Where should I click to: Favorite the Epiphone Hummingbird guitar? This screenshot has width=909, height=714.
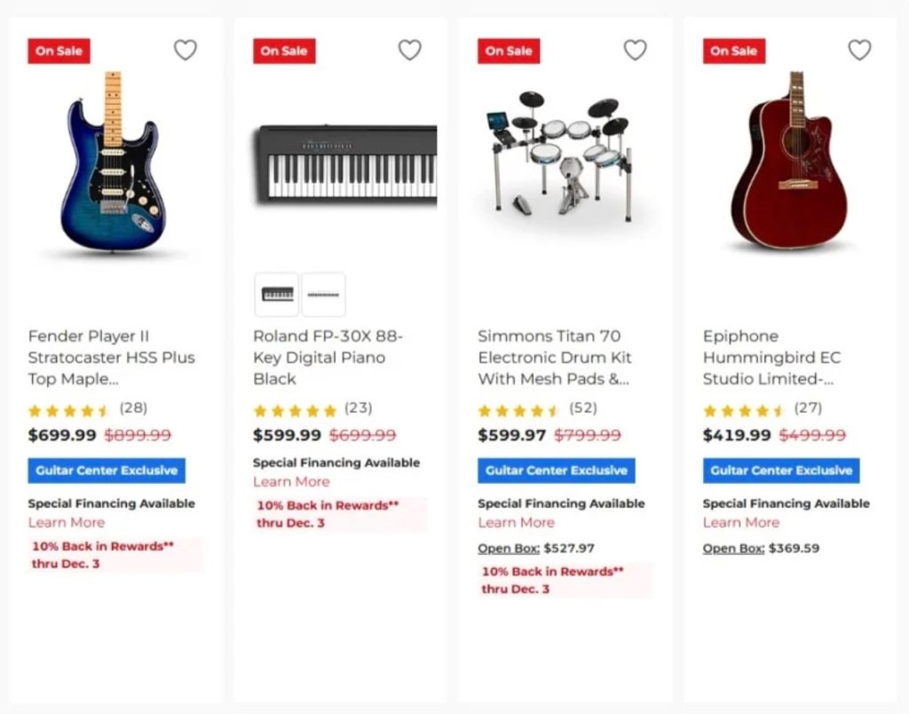[x=859, y=51]
